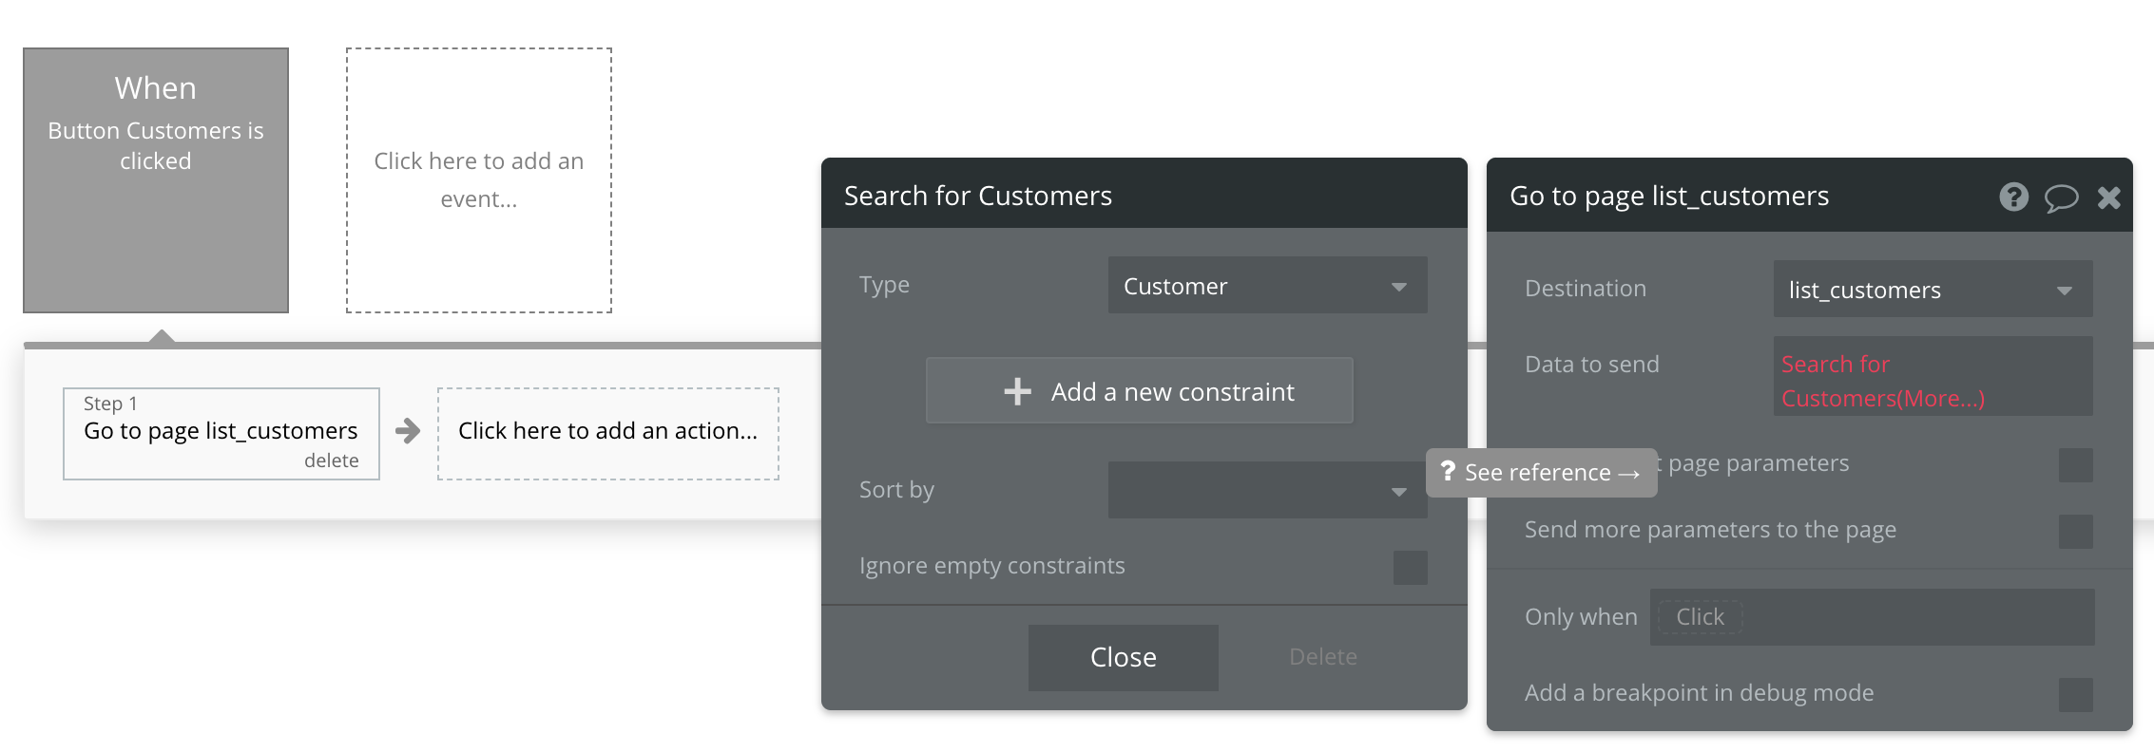
Task: Expand the Sort by dropdown
Action: 1267,490
